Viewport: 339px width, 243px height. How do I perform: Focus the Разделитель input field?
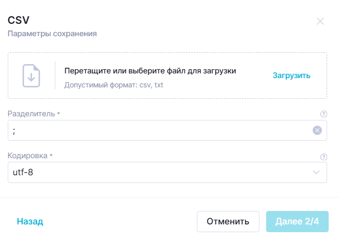click(167, 130)
